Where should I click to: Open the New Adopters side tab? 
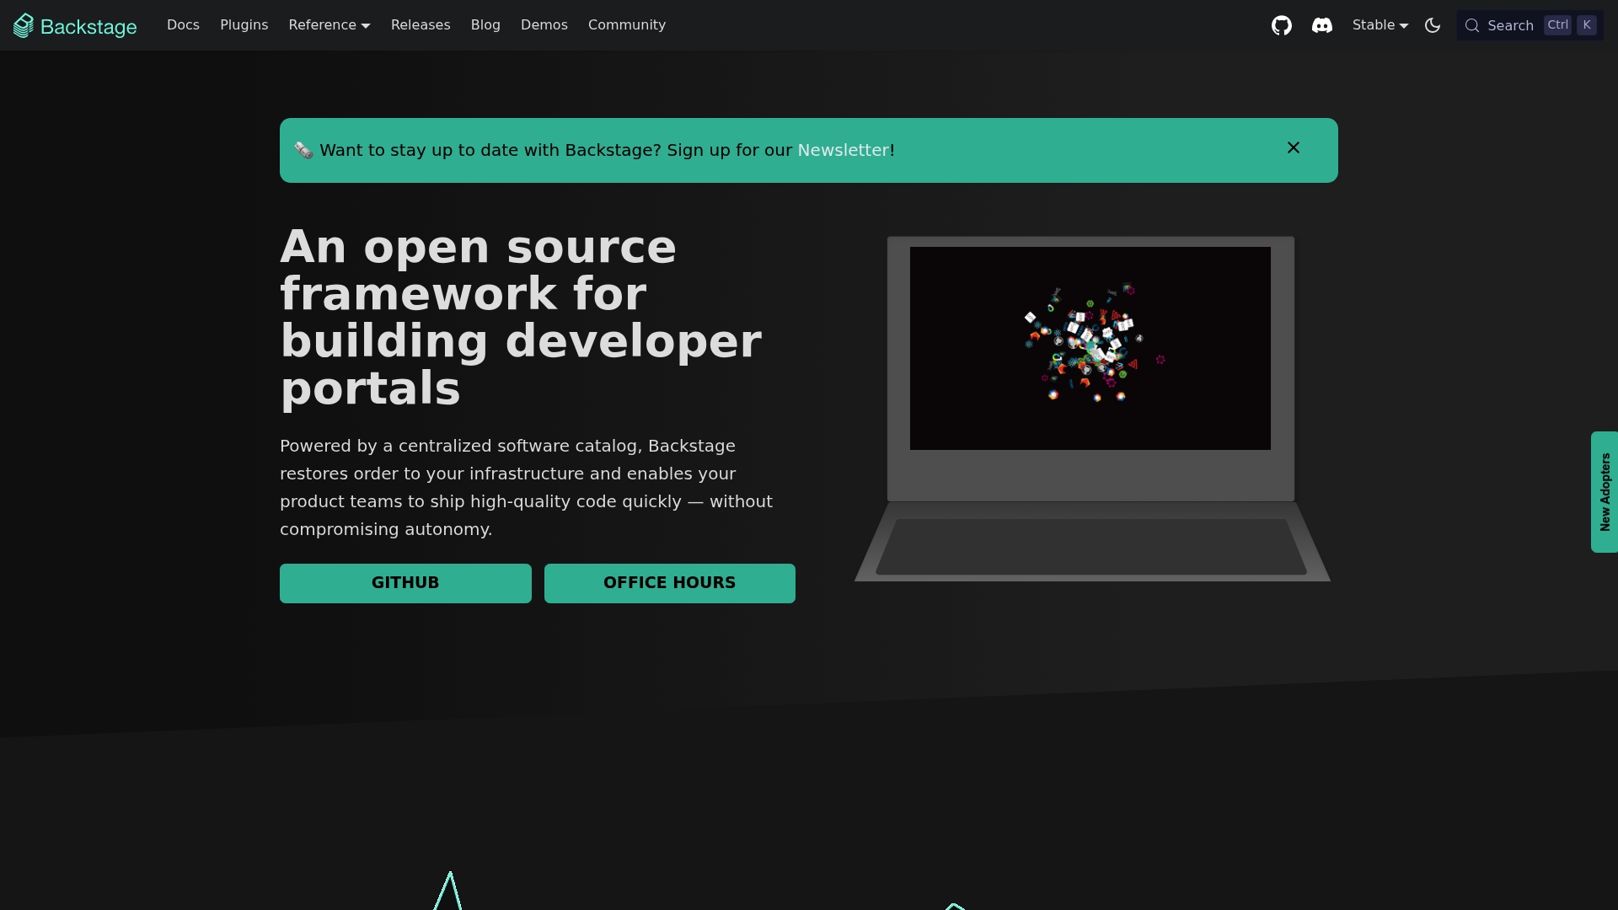pos(1605,492)
